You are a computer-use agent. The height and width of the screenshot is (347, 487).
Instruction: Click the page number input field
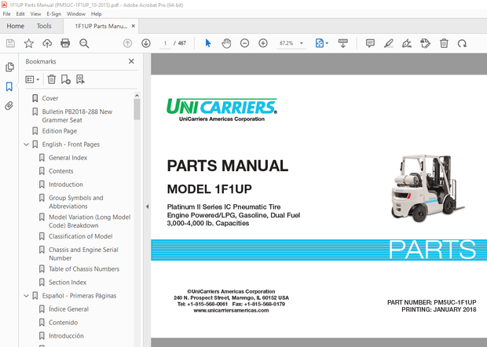[165, 43]
